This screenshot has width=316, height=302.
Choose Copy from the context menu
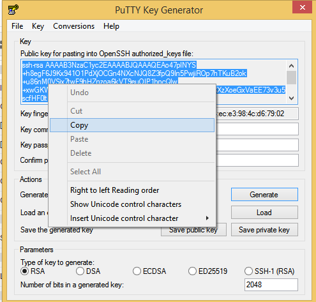pos(132,125)
